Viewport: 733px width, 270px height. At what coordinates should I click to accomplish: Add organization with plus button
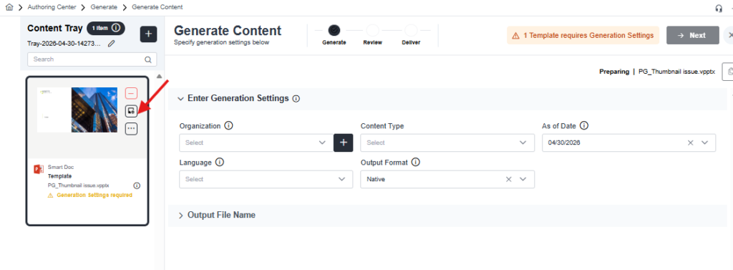(343, 143)
